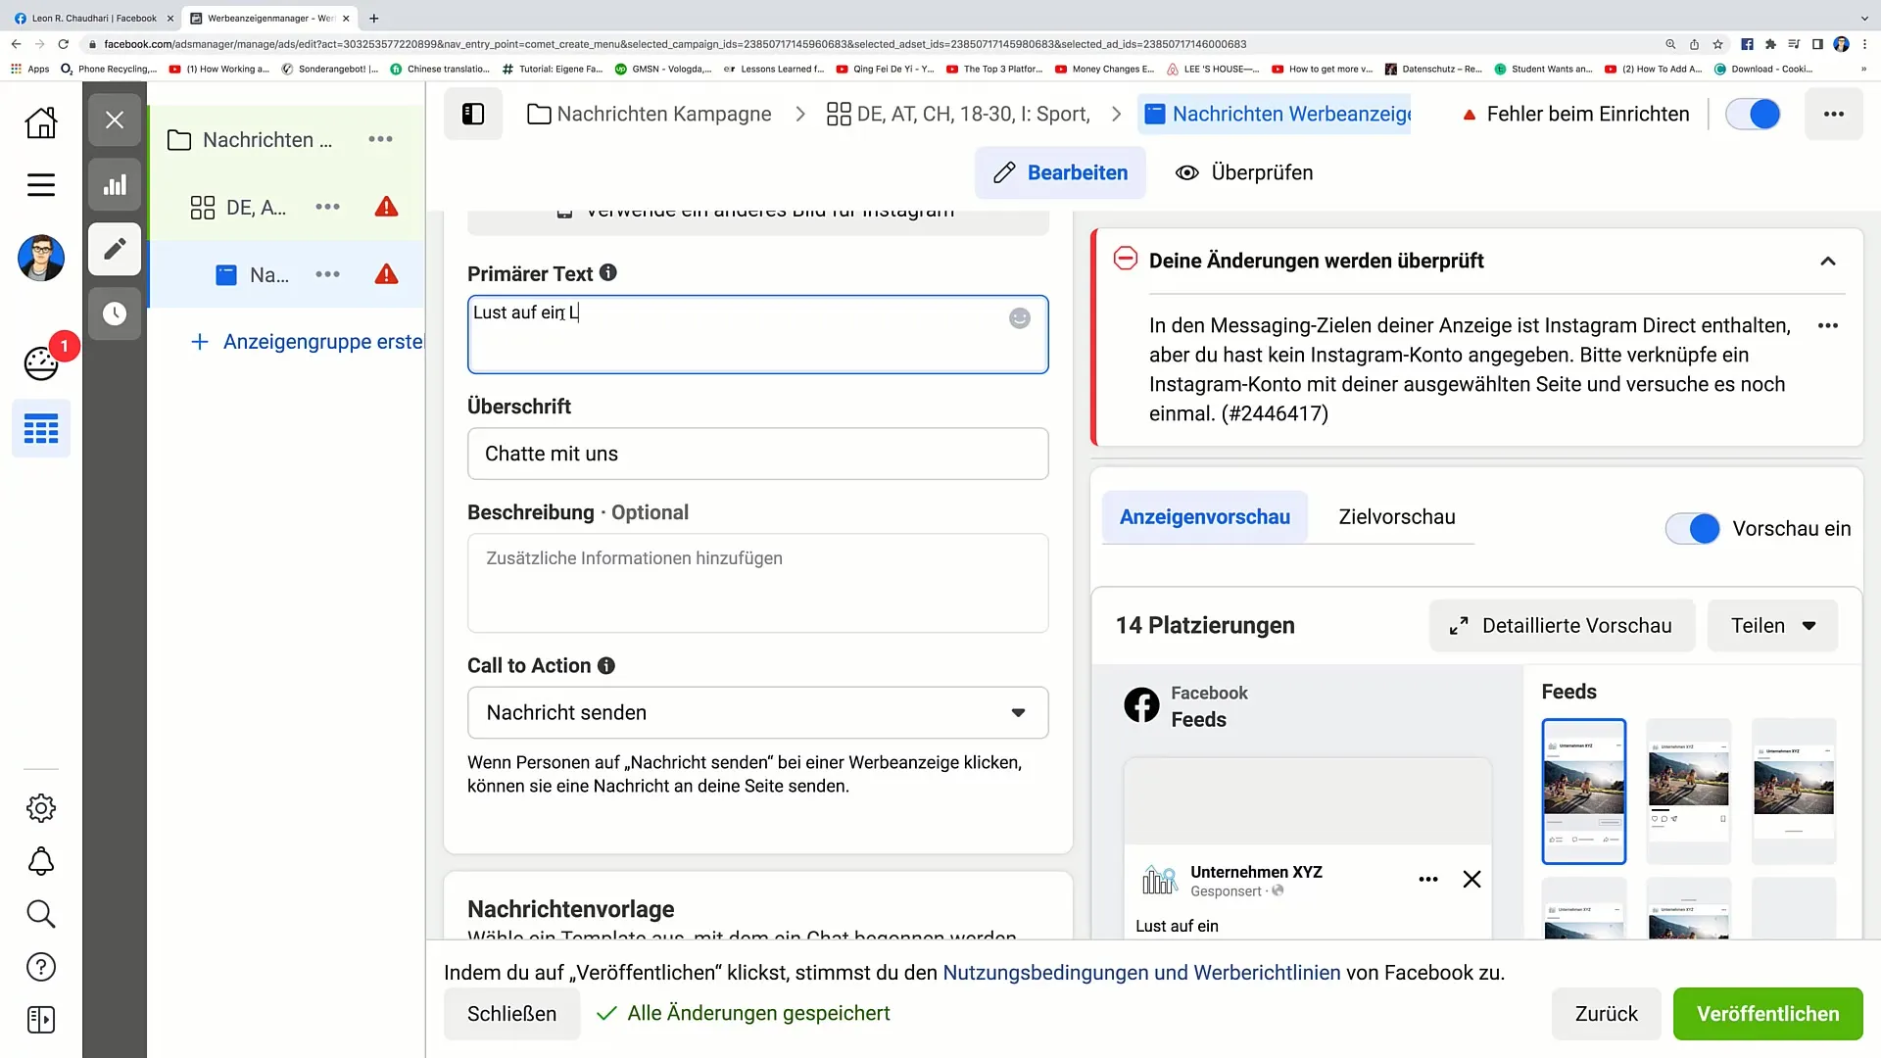Open three-dot menu in error message

point(1828,325)
